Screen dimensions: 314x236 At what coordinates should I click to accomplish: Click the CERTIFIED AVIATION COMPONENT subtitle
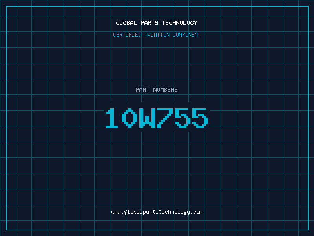[x=157, y=35]
